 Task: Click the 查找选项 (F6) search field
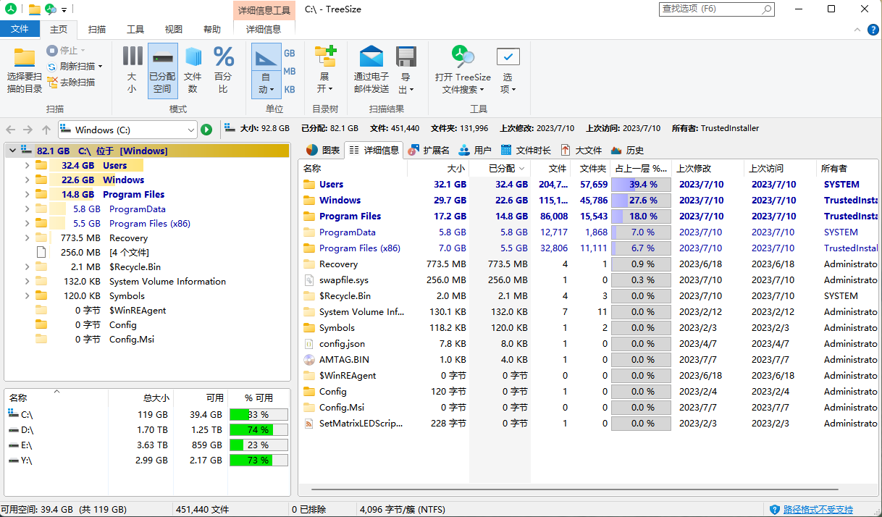pyautogui.click(x=713, y=9)
